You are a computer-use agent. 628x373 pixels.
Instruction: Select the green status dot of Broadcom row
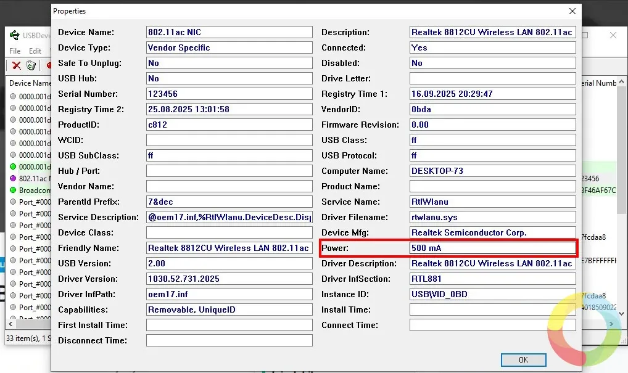[x=13, y=190]
